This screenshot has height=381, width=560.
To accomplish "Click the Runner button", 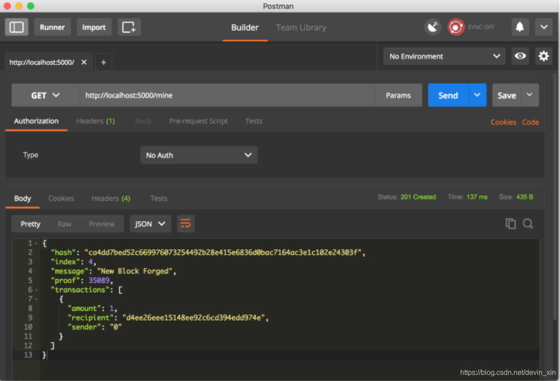I will [x=52, y=27].
